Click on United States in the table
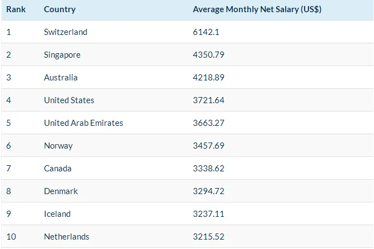The width and height of the screenshot is (374, 249). click(x=69, y=100)
